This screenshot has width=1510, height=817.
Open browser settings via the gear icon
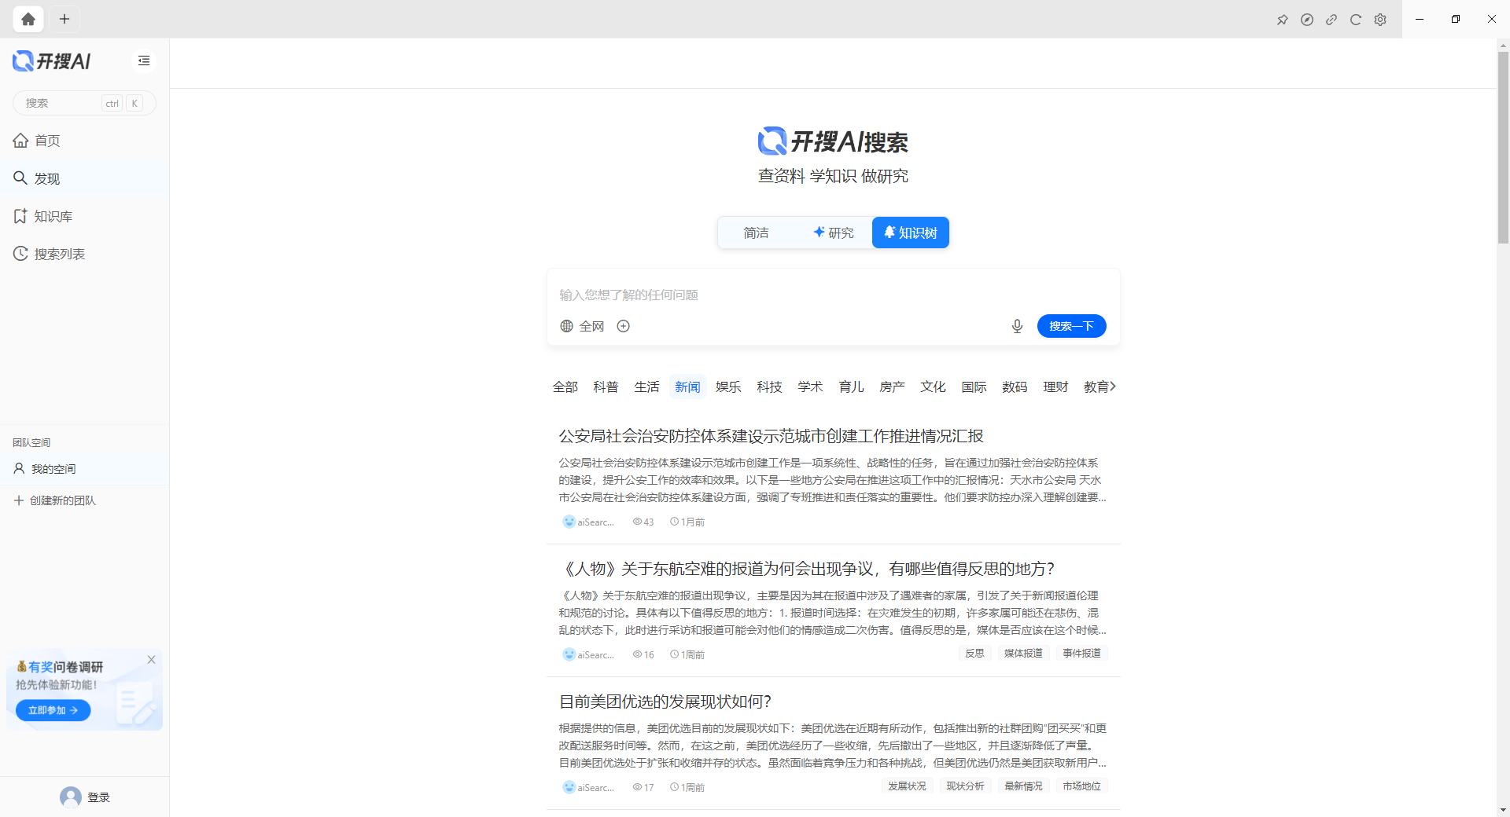tap(1380, 19)
